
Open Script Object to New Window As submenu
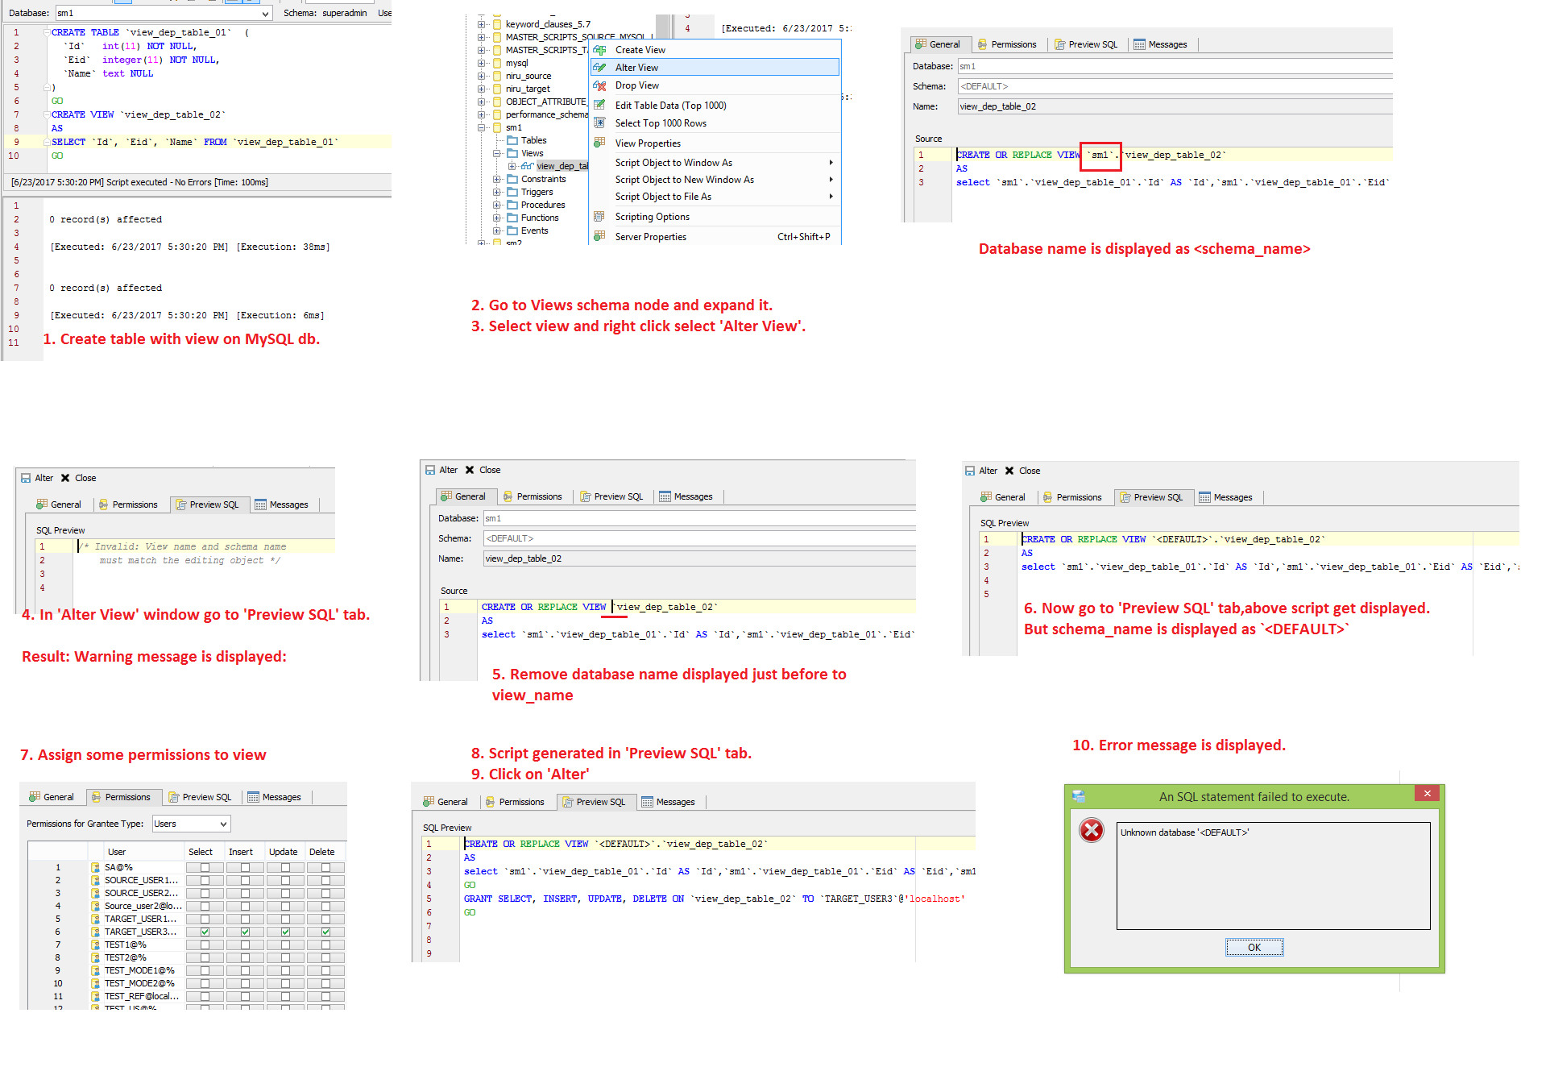715,180
